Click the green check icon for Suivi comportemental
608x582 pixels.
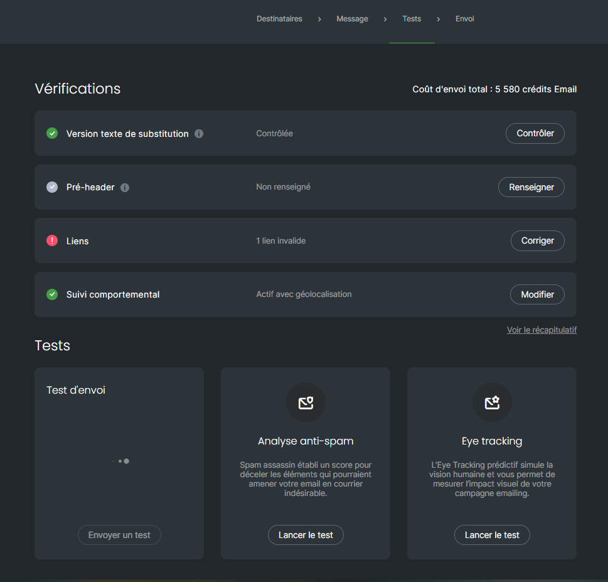click(52, 294)
